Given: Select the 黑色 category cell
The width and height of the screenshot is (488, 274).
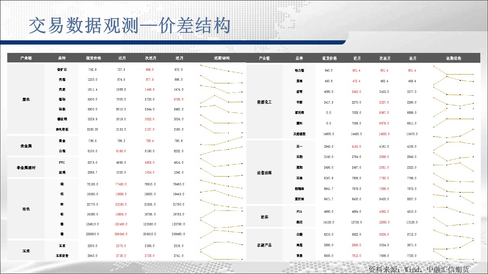Looking at the screenshot, I should pos(26,100).
